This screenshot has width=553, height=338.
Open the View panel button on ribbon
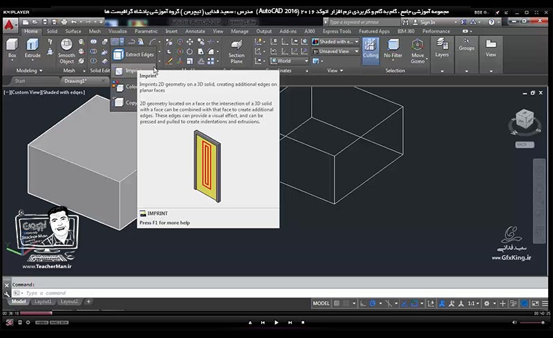491,48
